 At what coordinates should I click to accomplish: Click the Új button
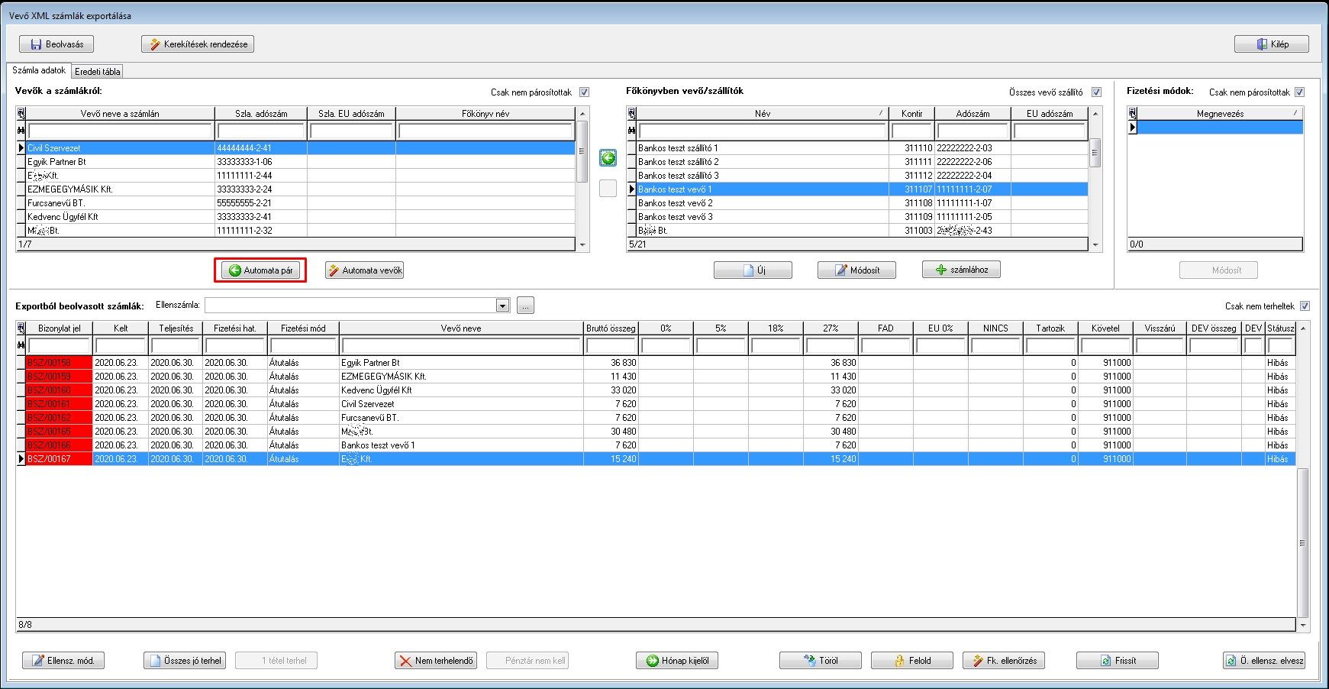click(x=753, y=270)
